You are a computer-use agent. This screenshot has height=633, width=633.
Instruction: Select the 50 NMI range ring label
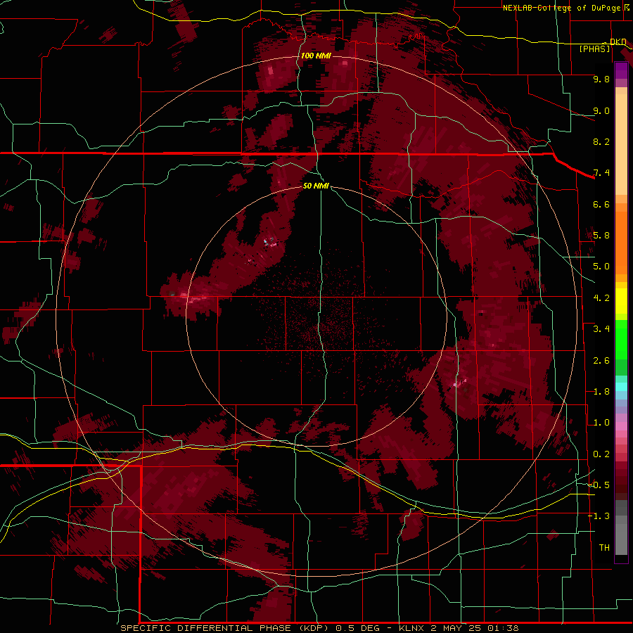(316, 186)
